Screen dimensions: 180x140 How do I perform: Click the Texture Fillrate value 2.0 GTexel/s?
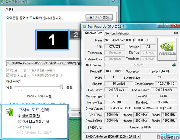pyautogui.click(x=164, y=90)
